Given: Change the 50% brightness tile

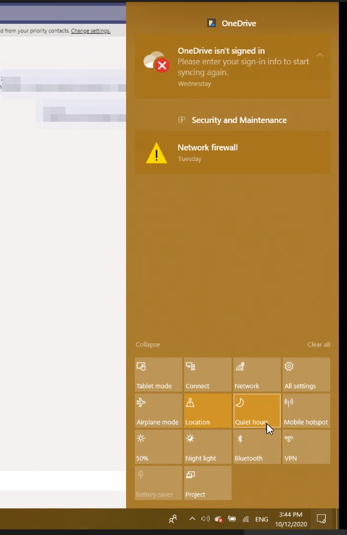Looking at the screenshot, I should coord(159,446).
